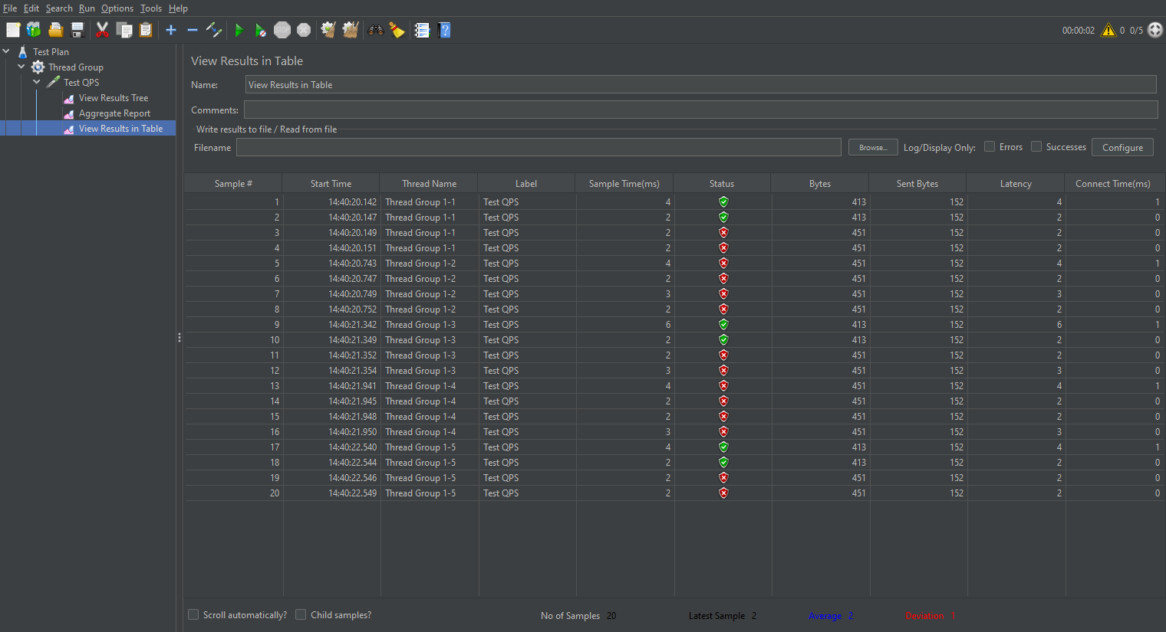
Task: Tick the Successes checkbox
Action: (x=1036, y=146)
